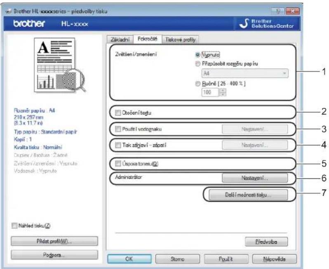Decrease scaling value with down spinner arrow
The height and width of the screenshot is (269, 329).
click(x=223, y=95)
